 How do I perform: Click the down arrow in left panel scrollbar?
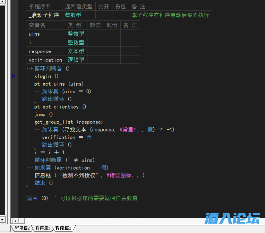(x=2, y=219)
